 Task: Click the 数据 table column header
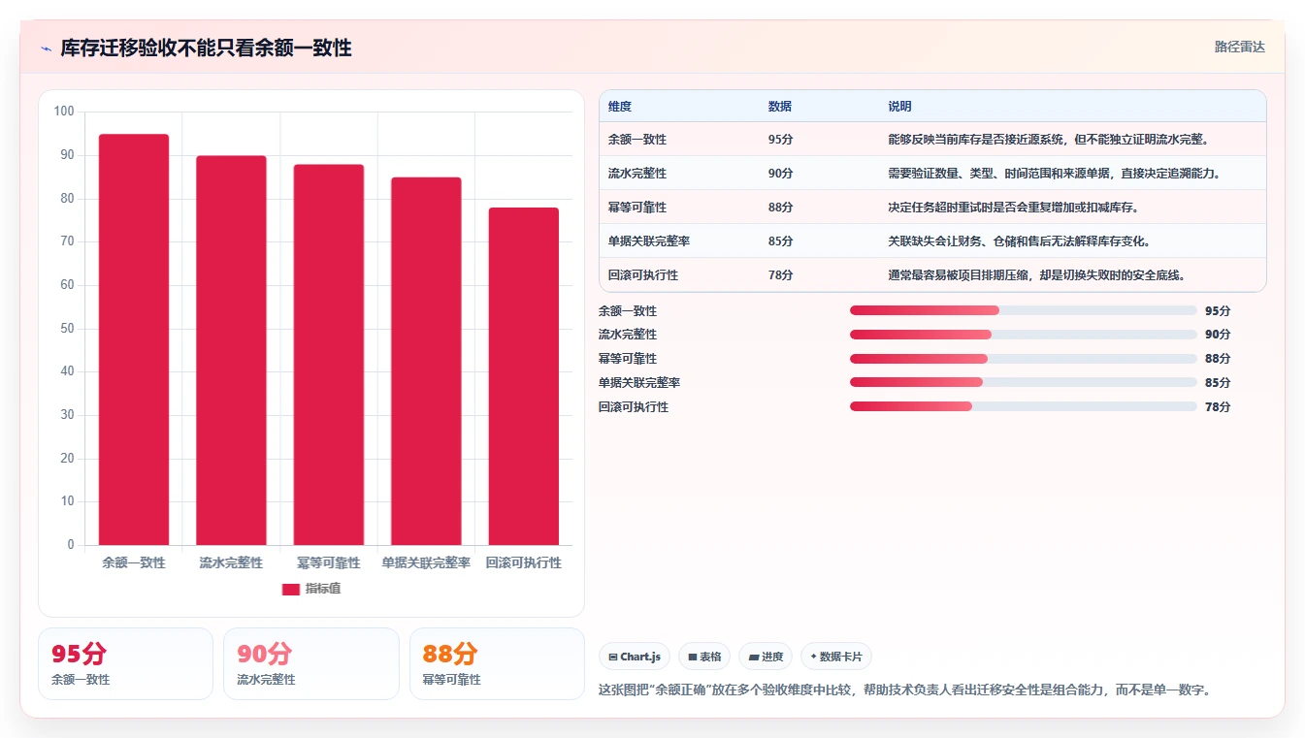click(x=780, y=107)
